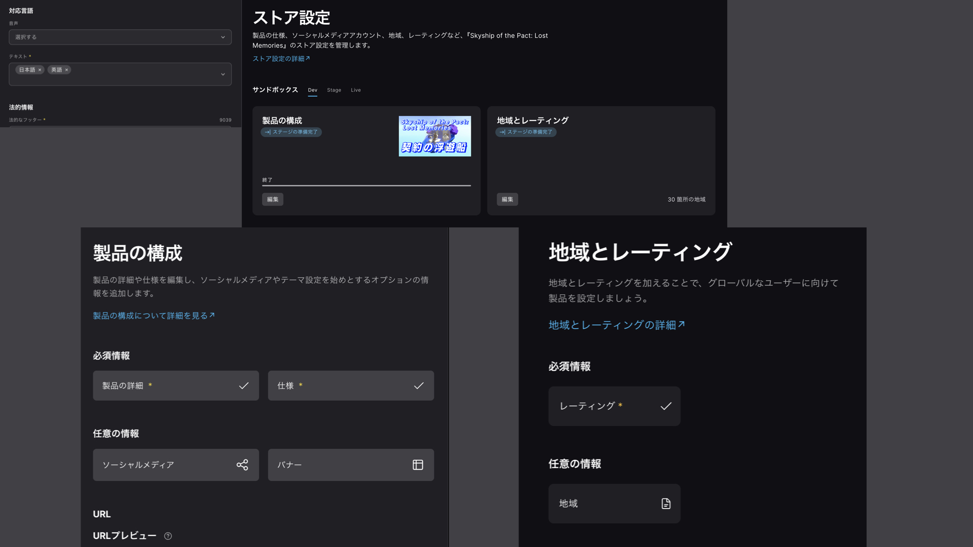Viewport: 973px width, 547px height.
Task: Click the region document icon
Action: 666,503
